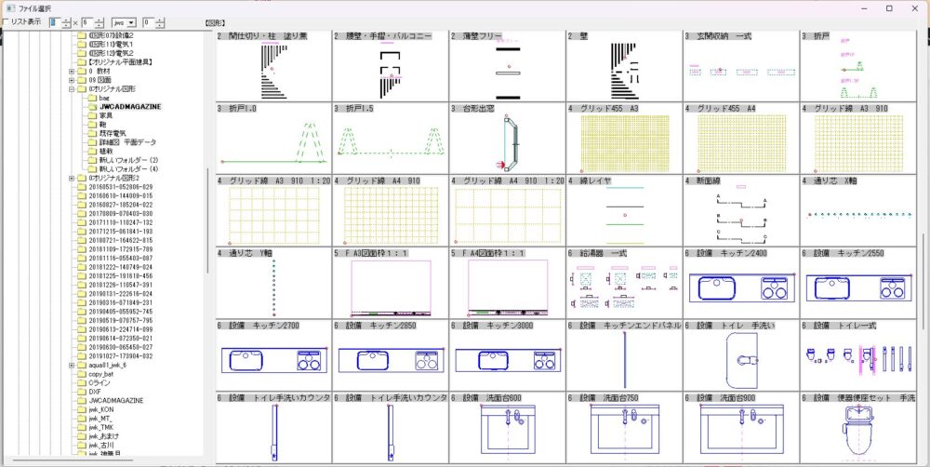Open the copy_bat folder
Screen dimensions: 930x467
click(100, 374)
